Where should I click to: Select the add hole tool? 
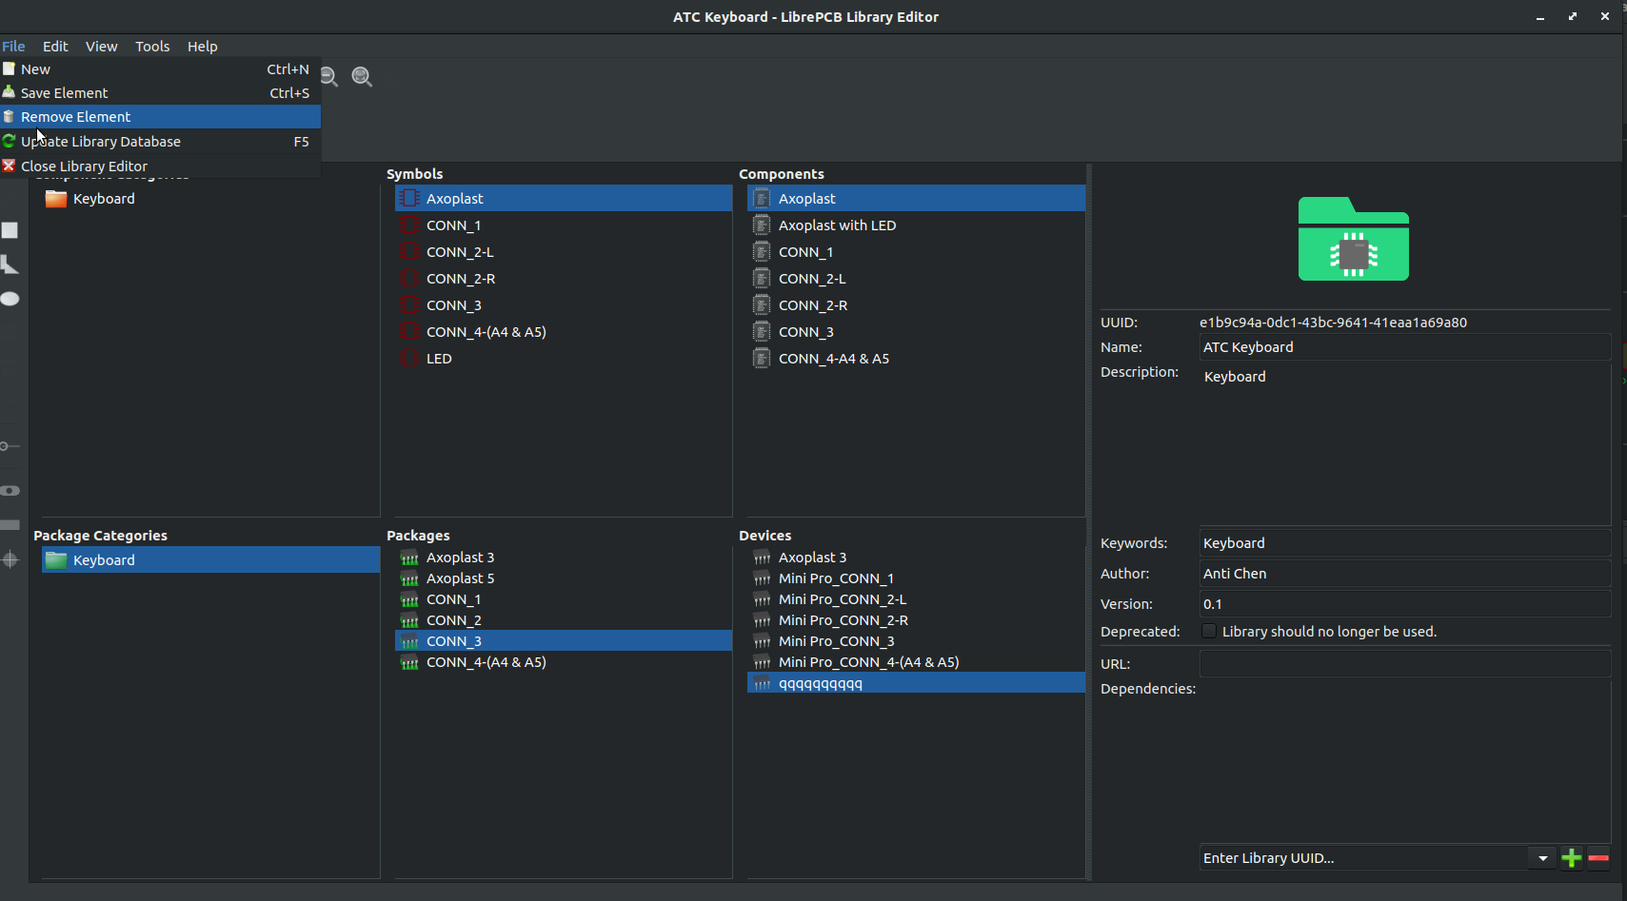pyautogui.click(x=10, y=559)
